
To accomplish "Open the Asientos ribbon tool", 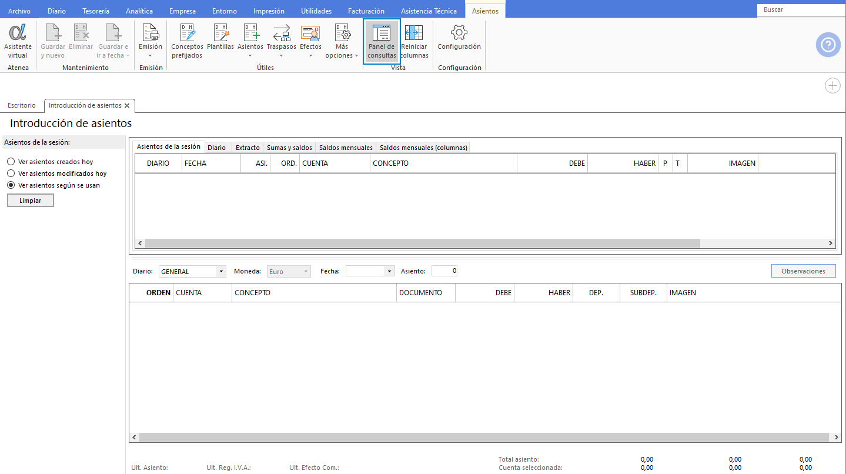I will pos(250,41).
